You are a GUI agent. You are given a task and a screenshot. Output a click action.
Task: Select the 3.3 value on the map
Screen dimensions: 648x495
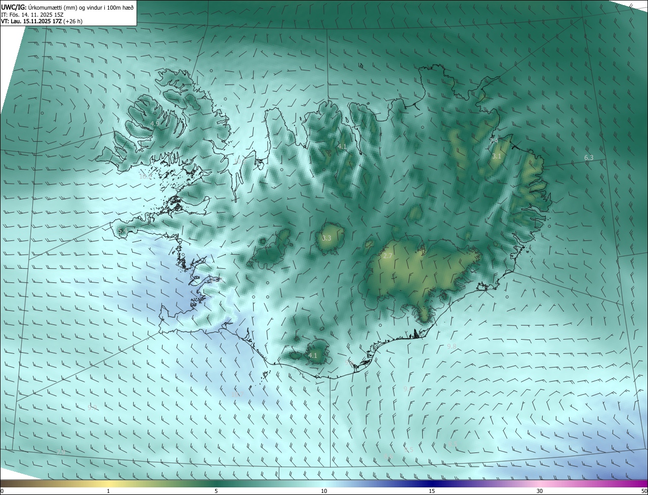click(x=327, y=238)
